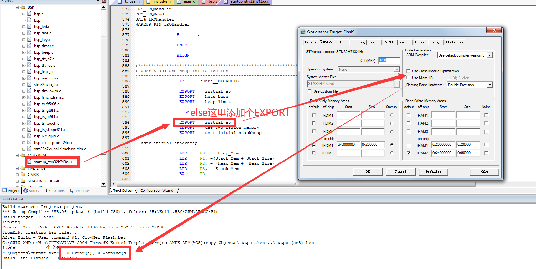Click the IRAM2 Size field

468,153
